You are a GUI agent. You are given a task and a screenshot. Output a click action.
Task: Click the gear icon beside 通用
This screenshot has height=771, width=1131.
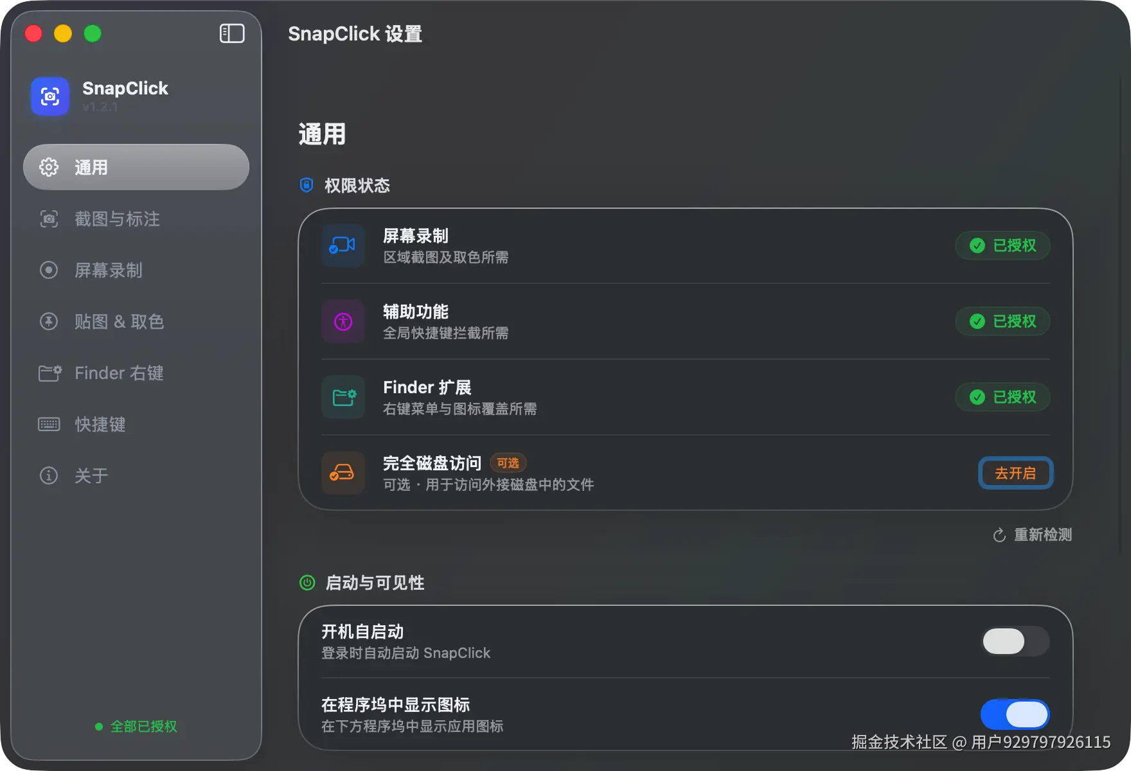[x=49, y=167]
